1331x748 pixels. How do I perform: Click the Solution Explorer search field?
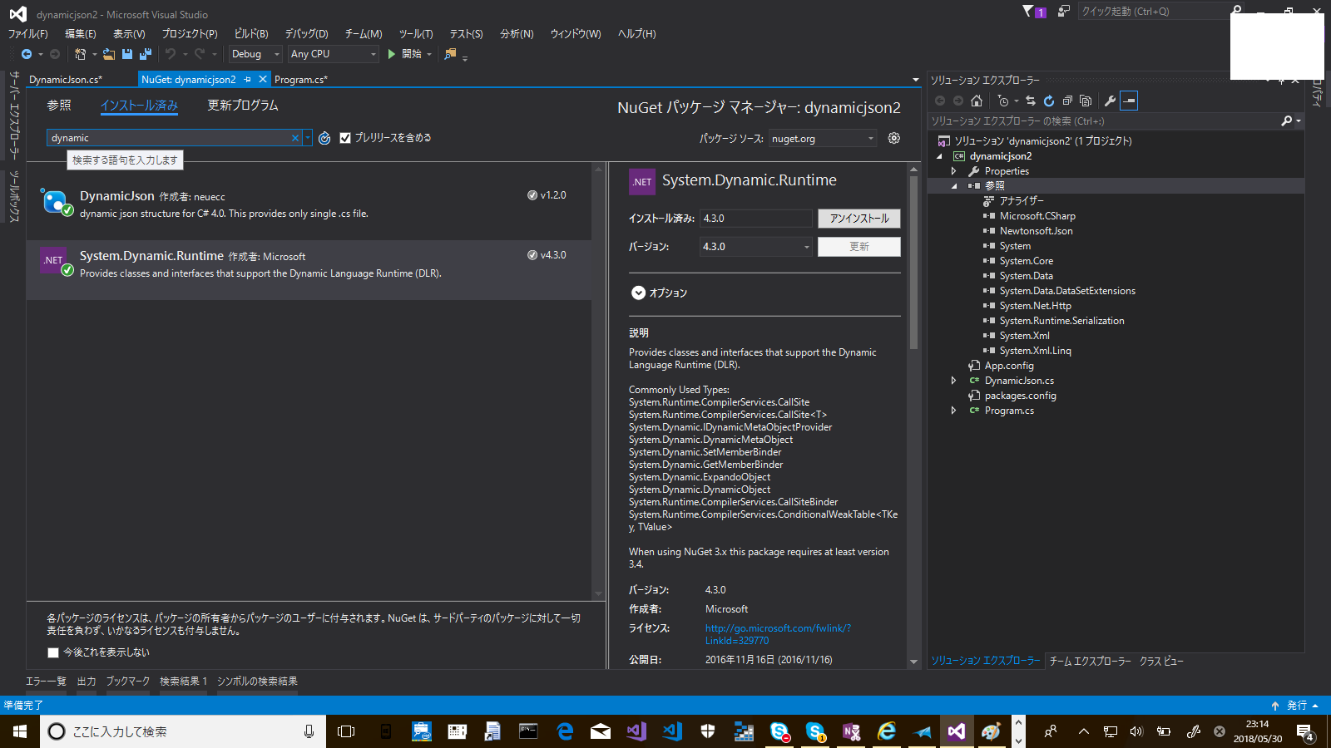pos(1105,121)
